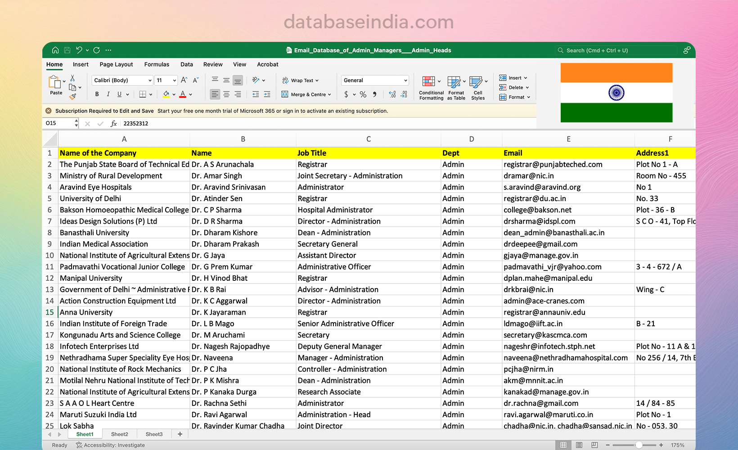Toggle Bottom Align for cells
This screenshot has width=738, height=450.
[x=238, y=80]
